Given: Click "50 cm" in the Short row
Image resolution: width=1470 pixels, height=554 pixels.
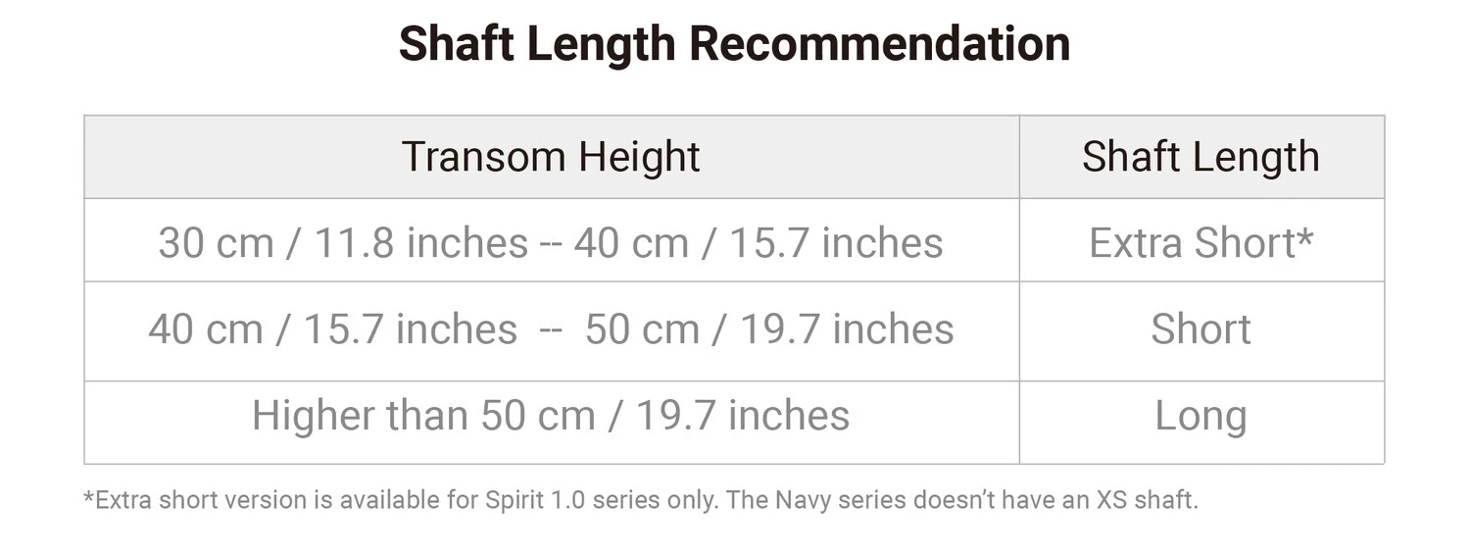Looking at the screenshot, I should 642,329.
